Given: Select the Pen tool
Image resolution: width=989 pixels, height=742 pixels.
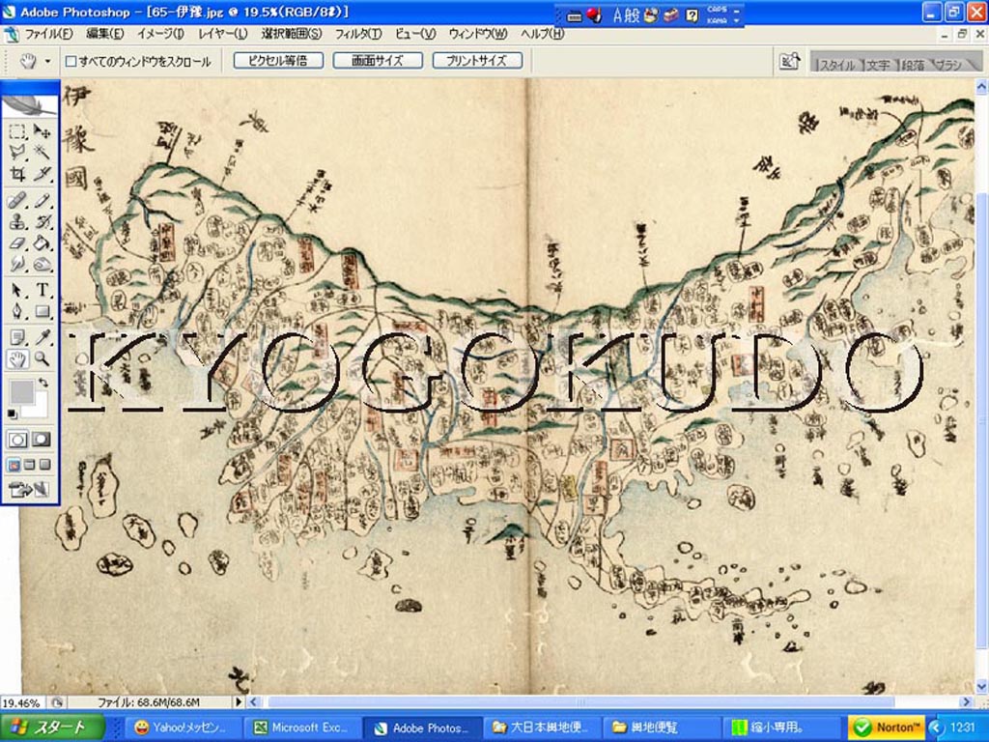Looking at the screenshot, I should [17, 311].
